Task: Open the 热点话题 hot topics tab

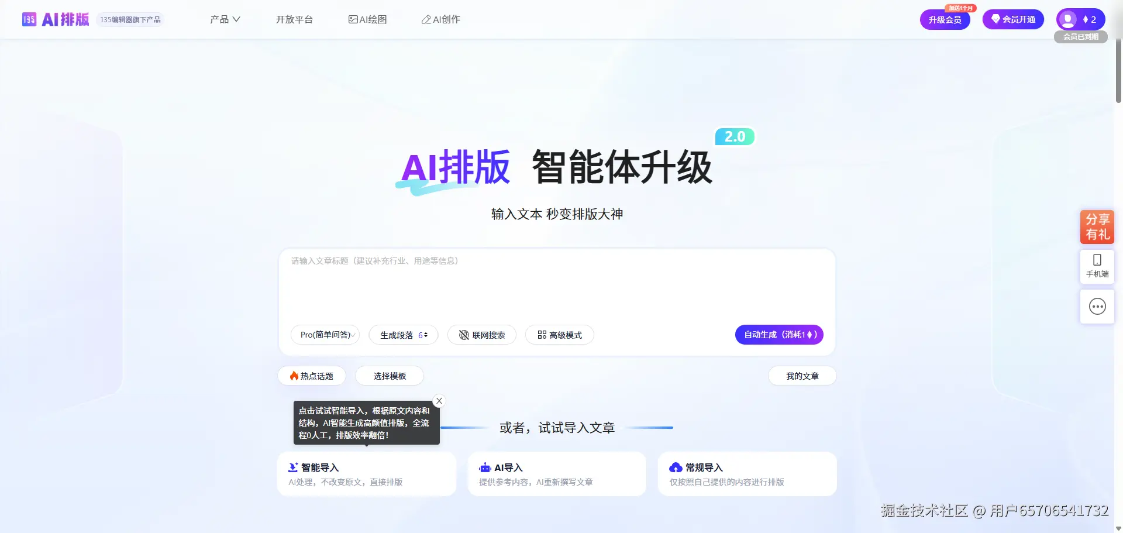Action: click(311, 376)
